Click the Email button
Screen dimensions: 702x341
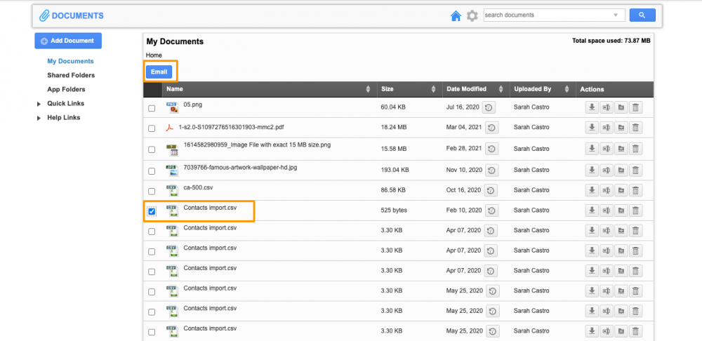[x=159, y=72]
